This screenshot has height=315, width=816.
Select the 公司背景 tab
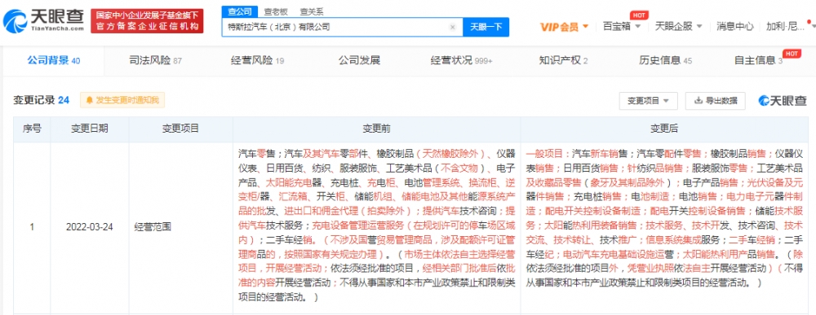tap(54, 61)
